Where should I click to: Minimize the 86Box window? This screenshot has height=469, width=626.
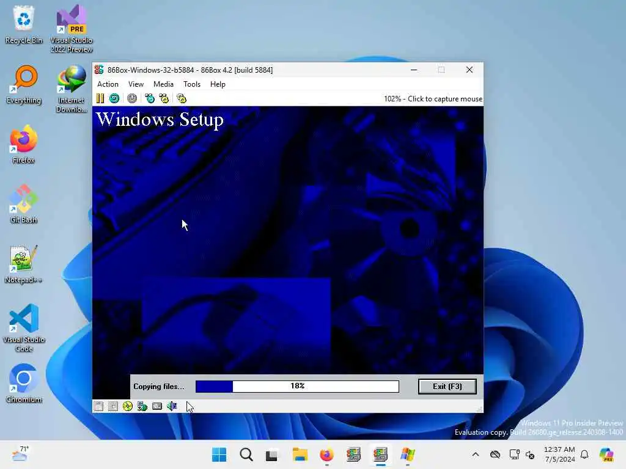[414, 70]
